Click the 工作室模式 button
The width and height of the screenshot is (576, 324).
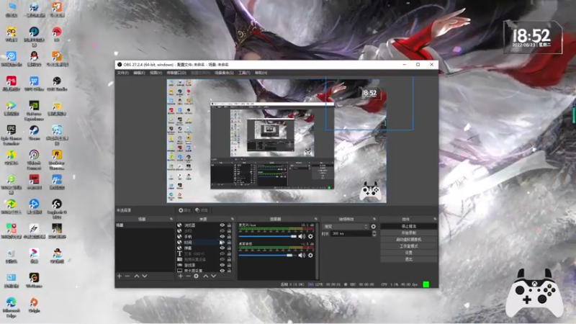click(x=408, y=246)
